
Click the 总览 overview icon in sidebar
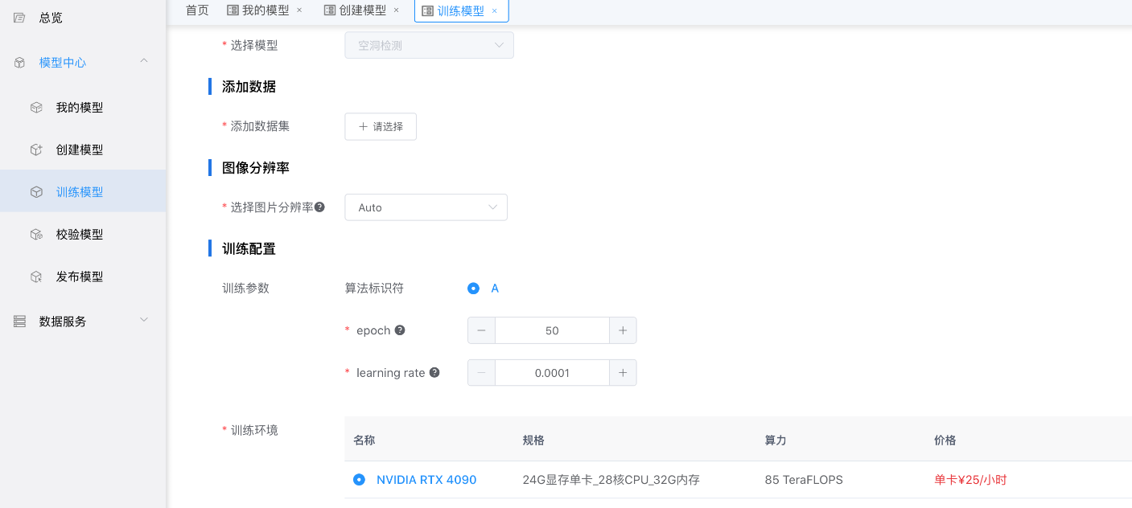(20, 18)
